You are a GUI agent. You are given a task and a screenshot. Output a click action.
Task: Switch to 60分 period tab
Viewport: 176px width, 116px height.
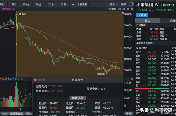[38, 4]
